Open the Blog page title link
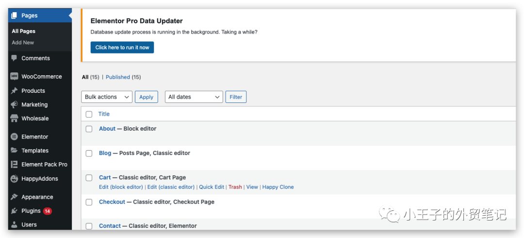This screenshot has height=238, width=524. coord(105,153)
